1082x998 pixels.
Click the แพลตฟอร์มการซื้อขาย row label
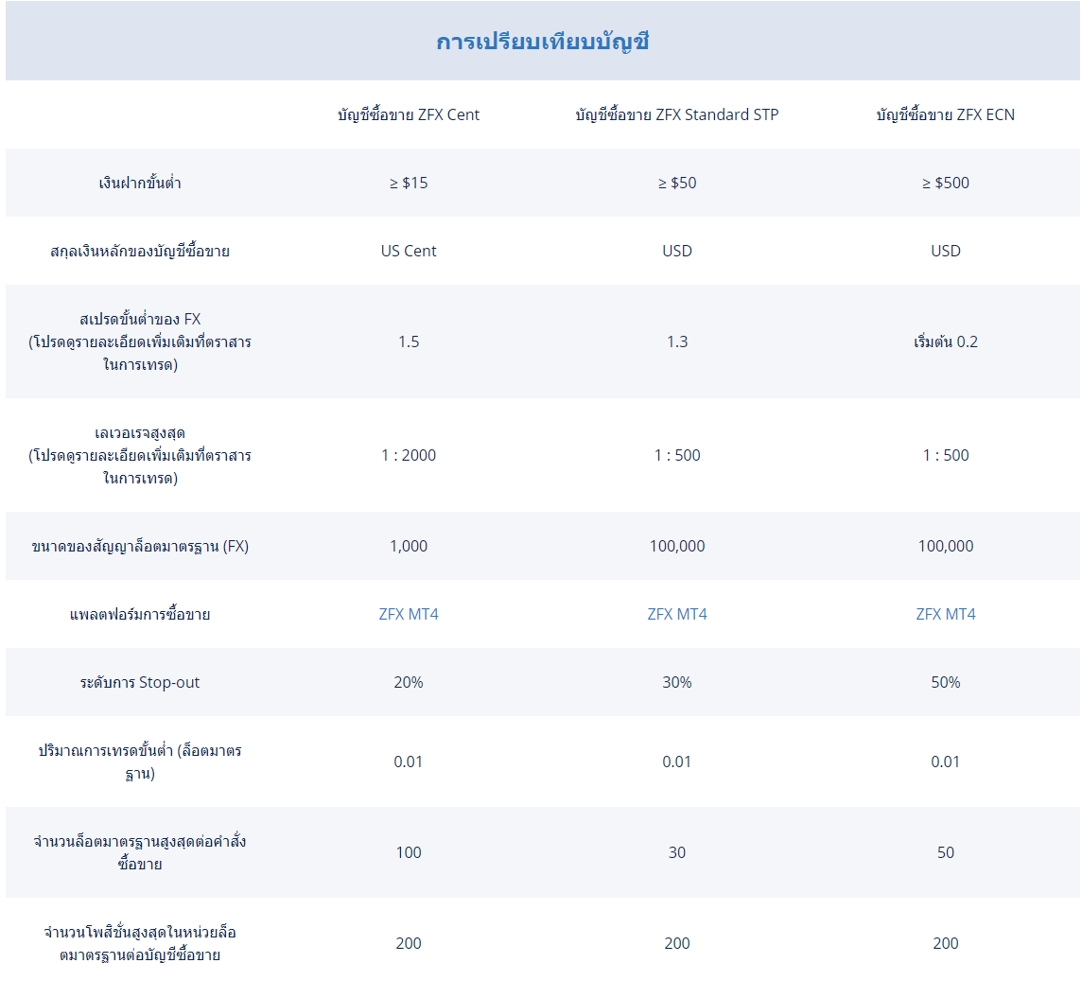point(140,614)
